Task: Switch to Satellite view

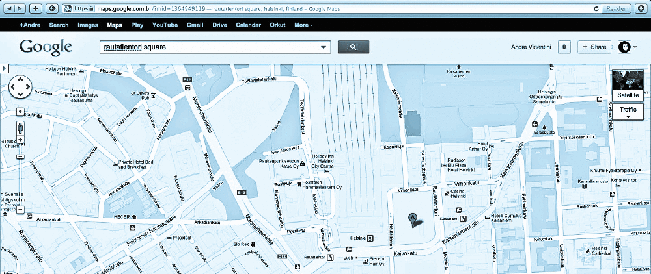Action: [628, 85]
